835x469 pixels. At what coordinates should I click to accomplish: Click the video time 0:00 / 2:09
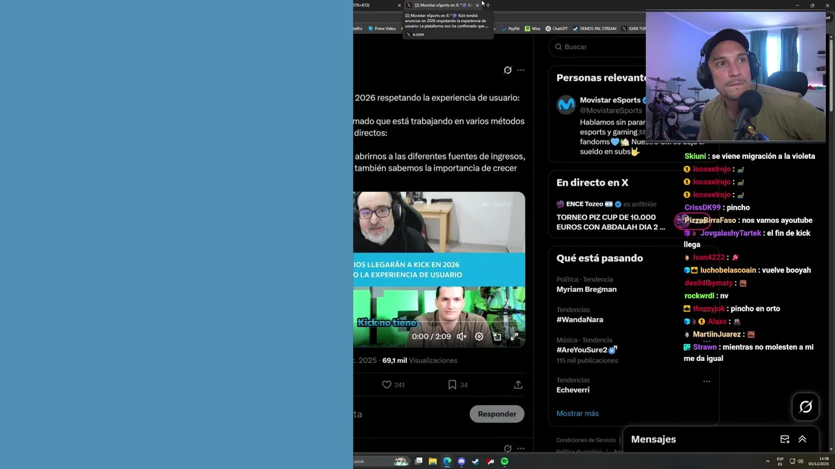431,337
